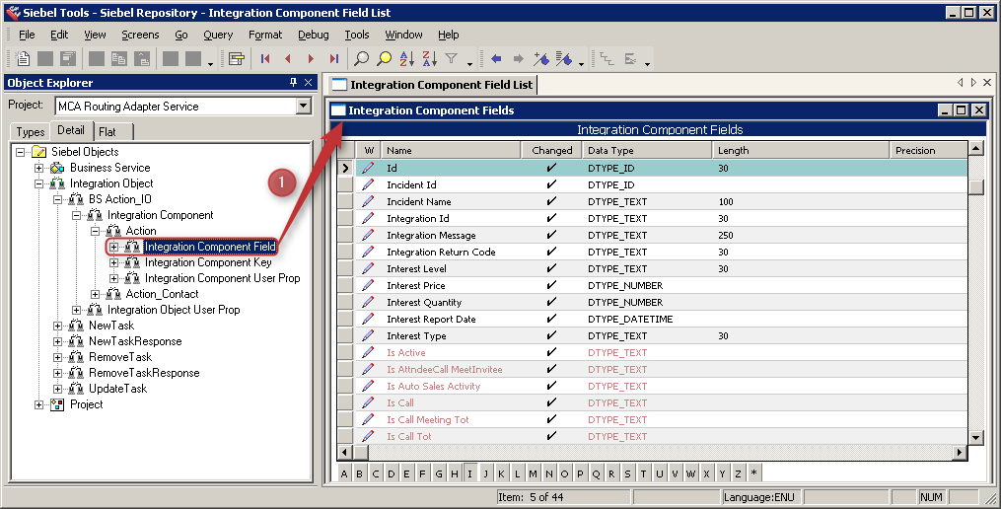Select the Integration Component Field tree item
Screen dimensions: 1001x509
click(209, 247)
